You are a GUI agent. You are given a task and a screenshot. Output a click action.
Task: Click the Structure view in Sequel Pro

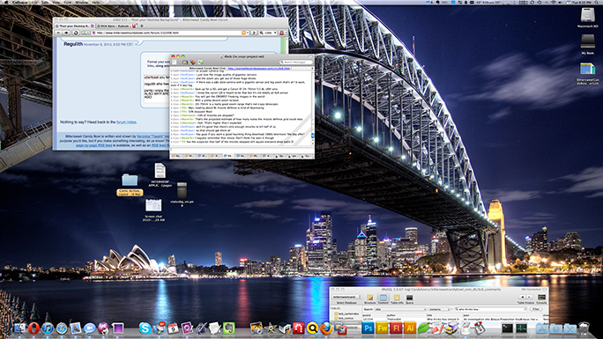tap(370, 298)
